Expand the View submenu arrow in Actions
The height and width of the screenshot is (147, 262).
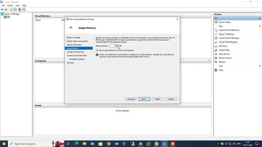(x=260, y=66)
